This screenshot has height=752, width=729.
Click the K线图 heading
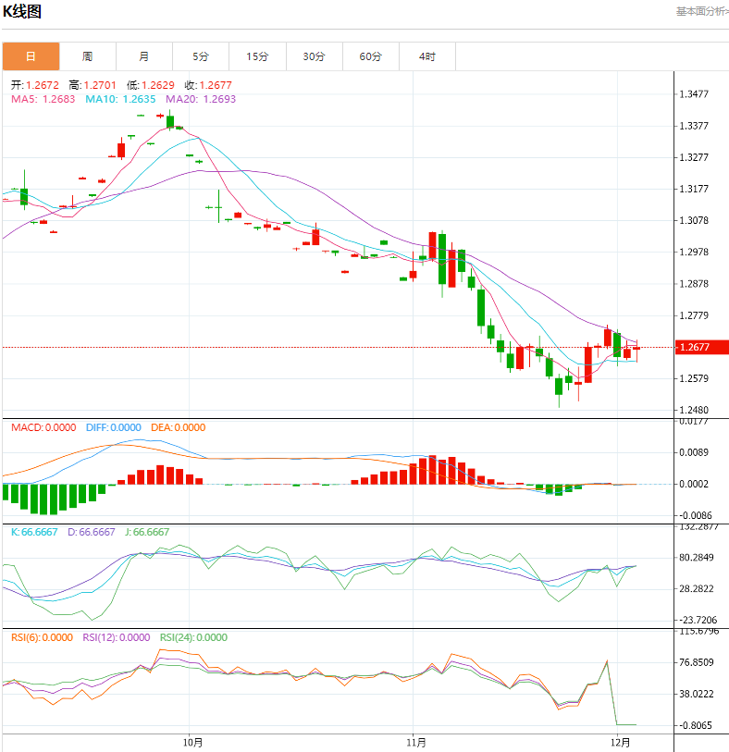coord(22,11)
